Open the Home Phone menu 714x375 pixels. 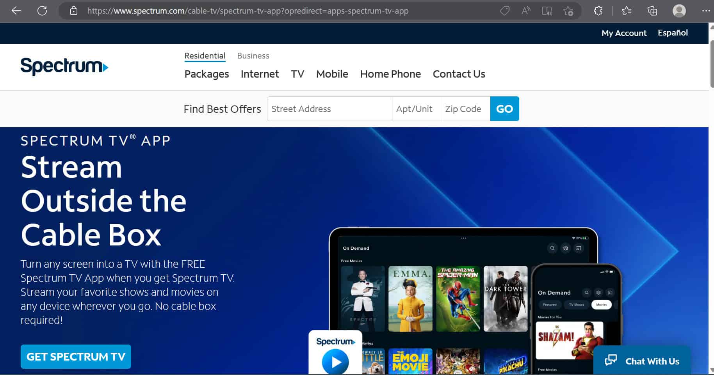tap(390, 74)
